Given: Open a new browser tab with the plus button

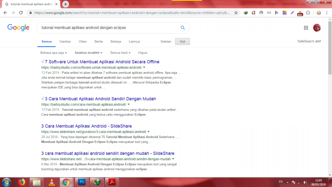Looking at the screenshot, I should click(x=65, y=4).
